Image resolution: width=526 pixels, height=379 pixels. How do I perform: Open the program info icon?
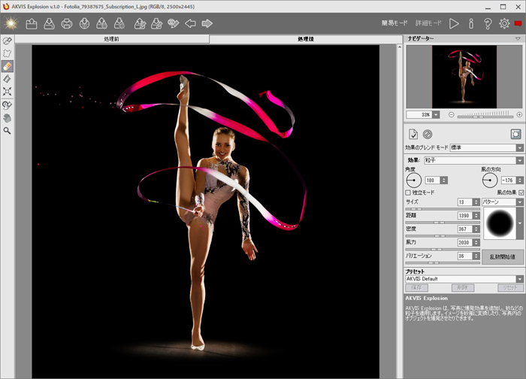tap(471, 23)
